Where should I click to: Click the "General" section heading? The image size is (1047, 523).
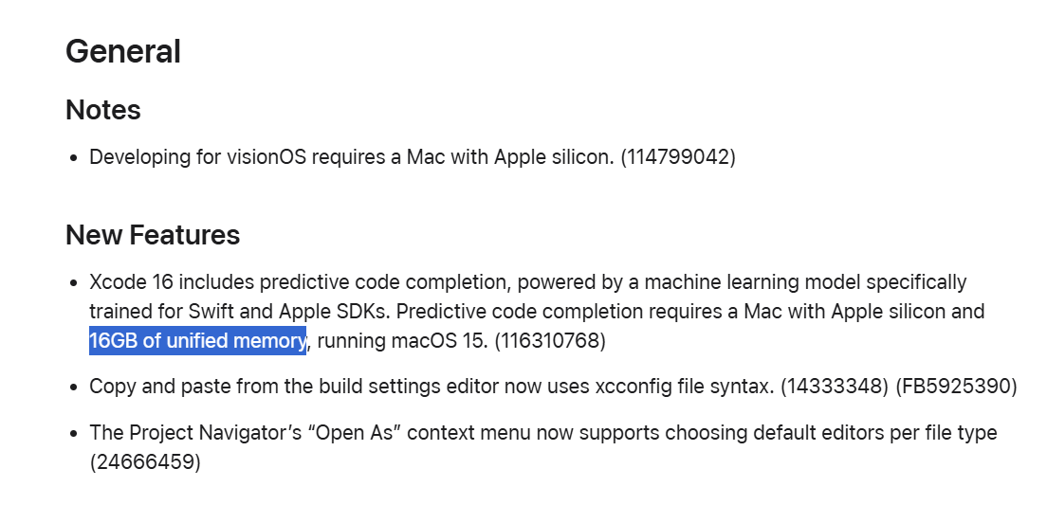point(123,51)
